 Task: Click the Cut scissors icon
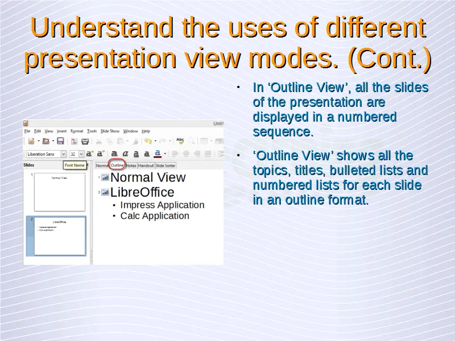99,141
